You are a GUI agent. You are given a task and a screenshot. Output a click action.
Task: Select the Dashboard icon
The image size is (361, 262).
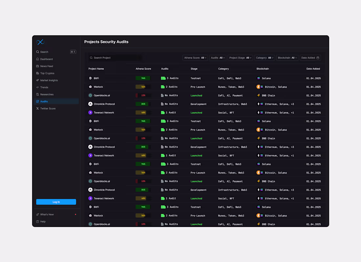point(37,59)
